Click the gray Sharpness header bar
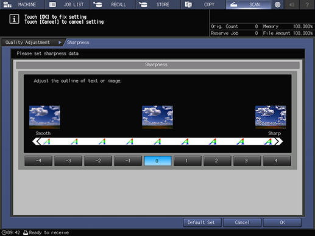The height and width of the screenshot is (236, 315). pos(158,65)
